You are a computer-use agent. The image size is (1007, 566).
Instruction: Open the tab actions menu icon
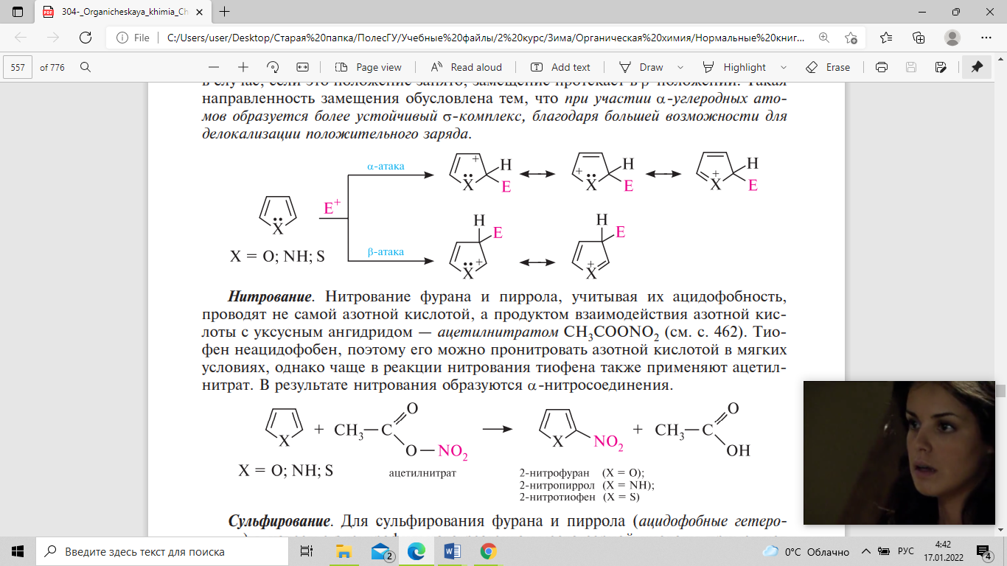click(18, 12)
